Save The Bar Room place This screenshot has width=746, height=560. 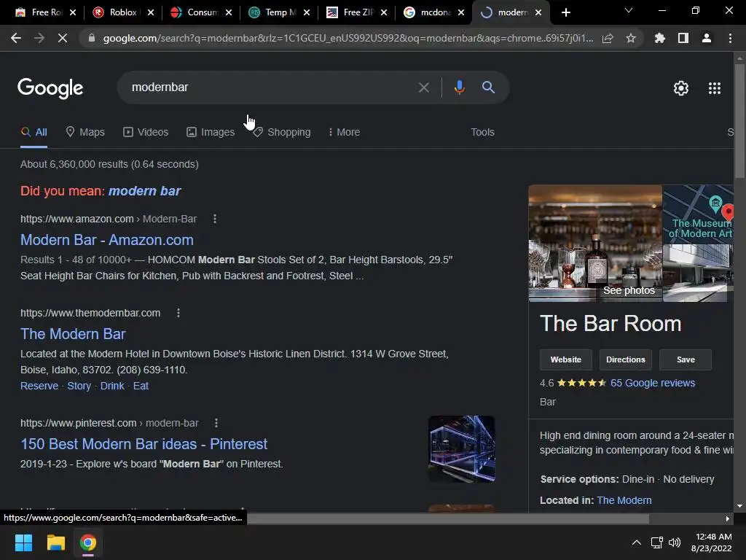(x=686, y=359)
